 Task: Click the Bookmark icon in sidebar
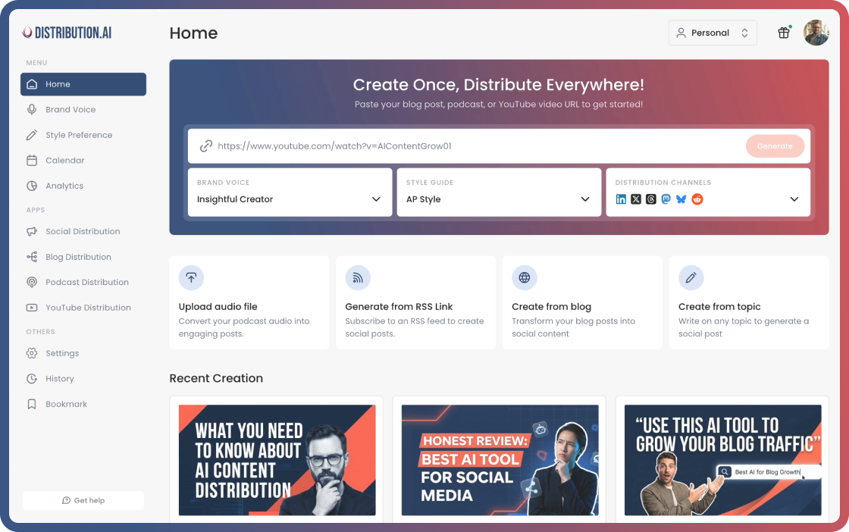(x=32, y=404)
